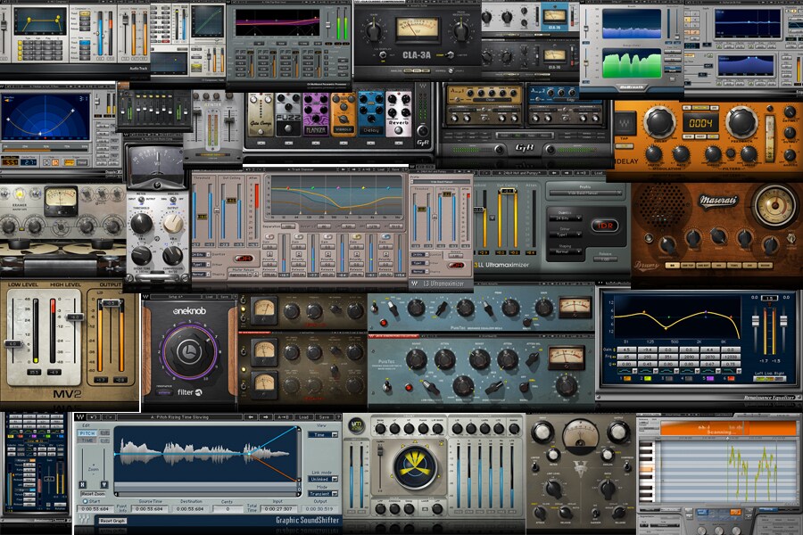Click Reset Graph in GraphicSoundShifter
Image resolution: width=803 pixels, height=535 pixels.
pyautogui.click(x=112, y=521)
